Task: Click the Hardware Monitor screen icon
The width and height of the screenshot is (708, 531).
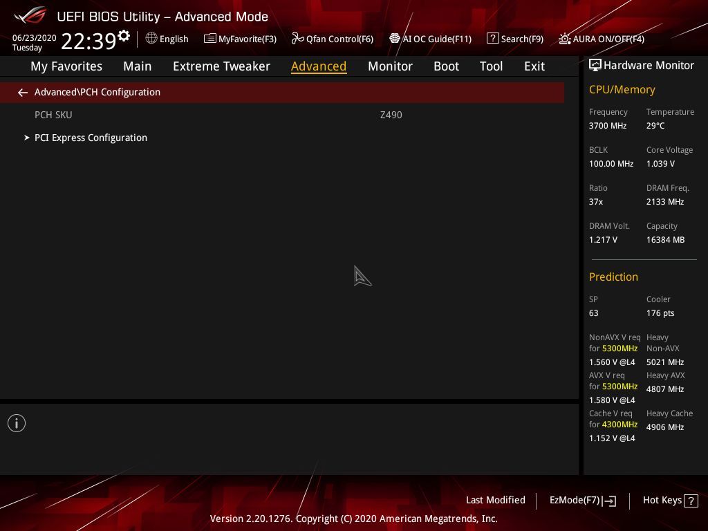Action: tap(595, 66)
